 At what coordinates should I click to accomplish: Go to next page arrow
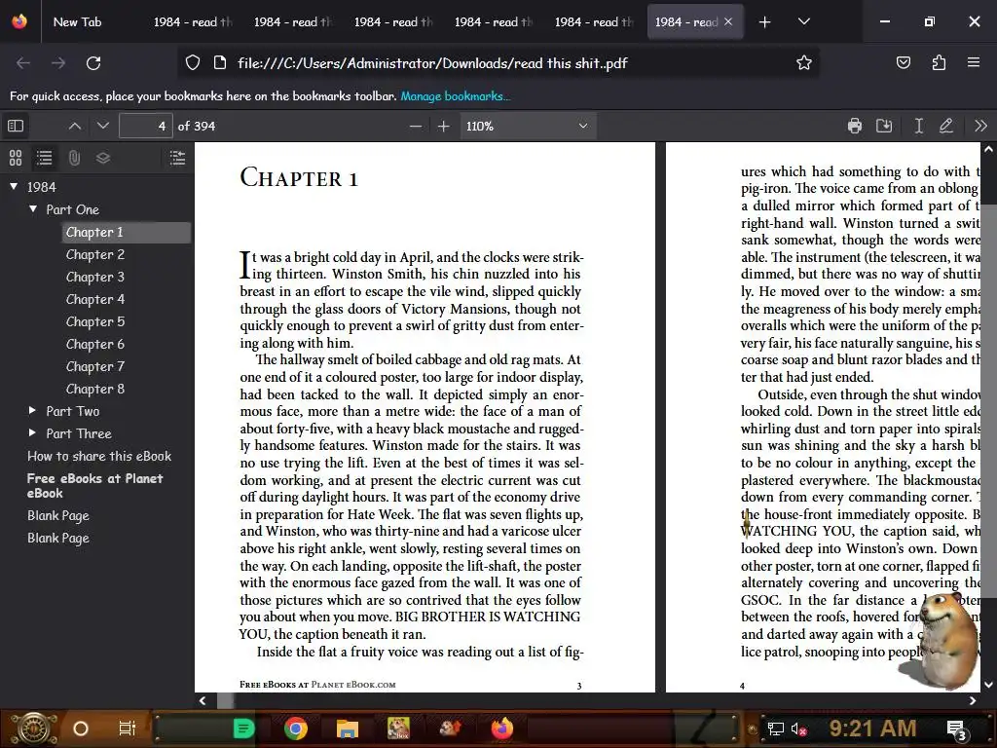coord(103,126)
